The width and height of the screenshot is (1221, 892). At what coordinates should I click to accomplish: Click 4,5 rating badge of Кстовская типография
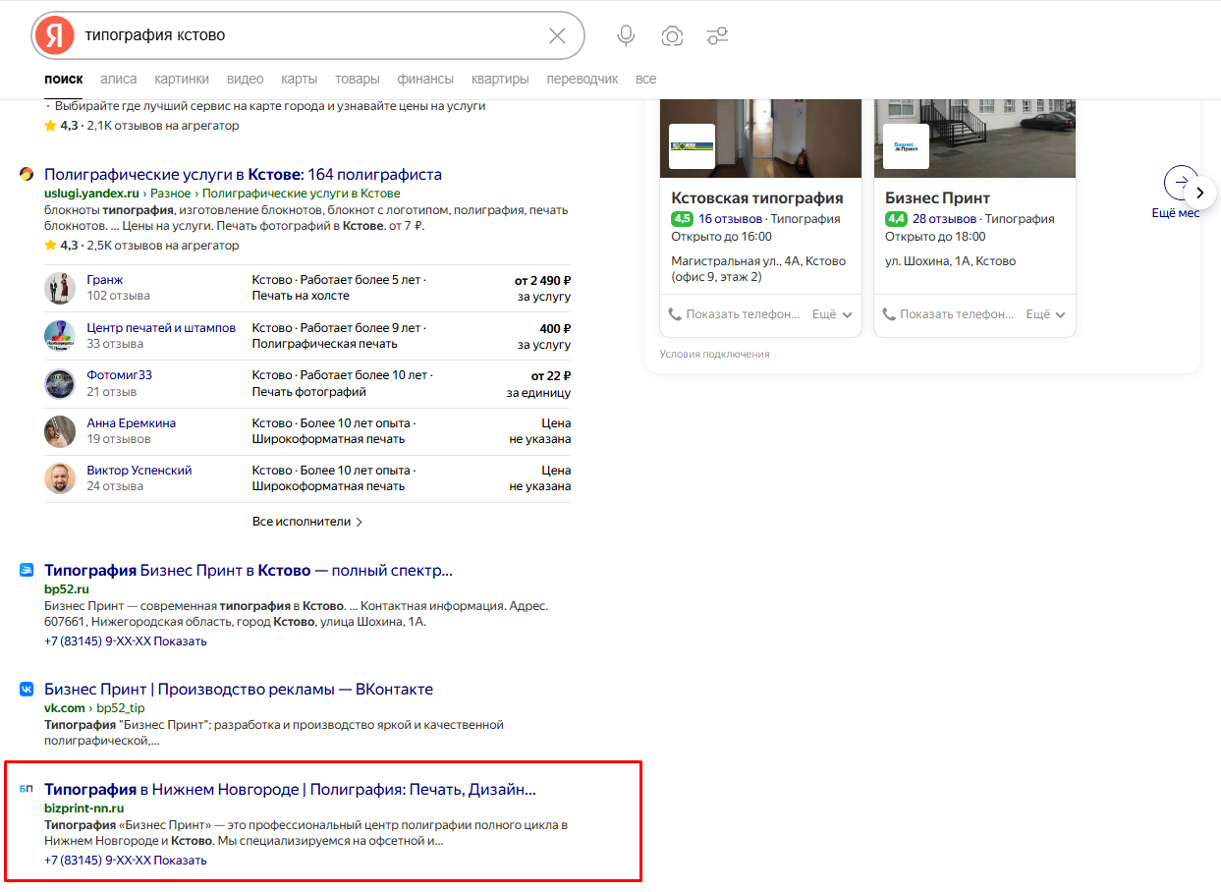(x=682, y=219)
